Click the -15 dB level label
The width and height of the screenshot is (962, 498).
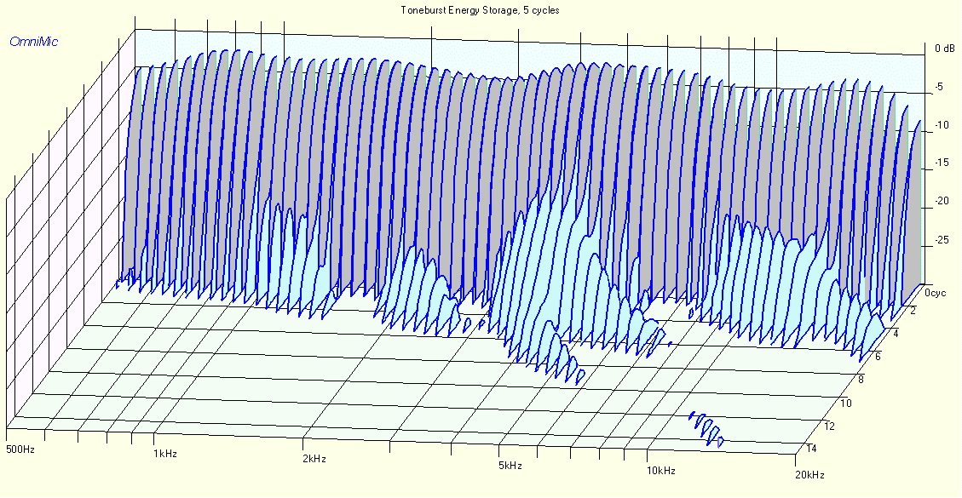(943, 163)
